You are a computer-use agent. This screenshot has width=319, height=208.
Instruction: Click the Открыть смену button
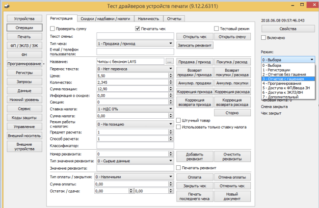coord(232,37)
